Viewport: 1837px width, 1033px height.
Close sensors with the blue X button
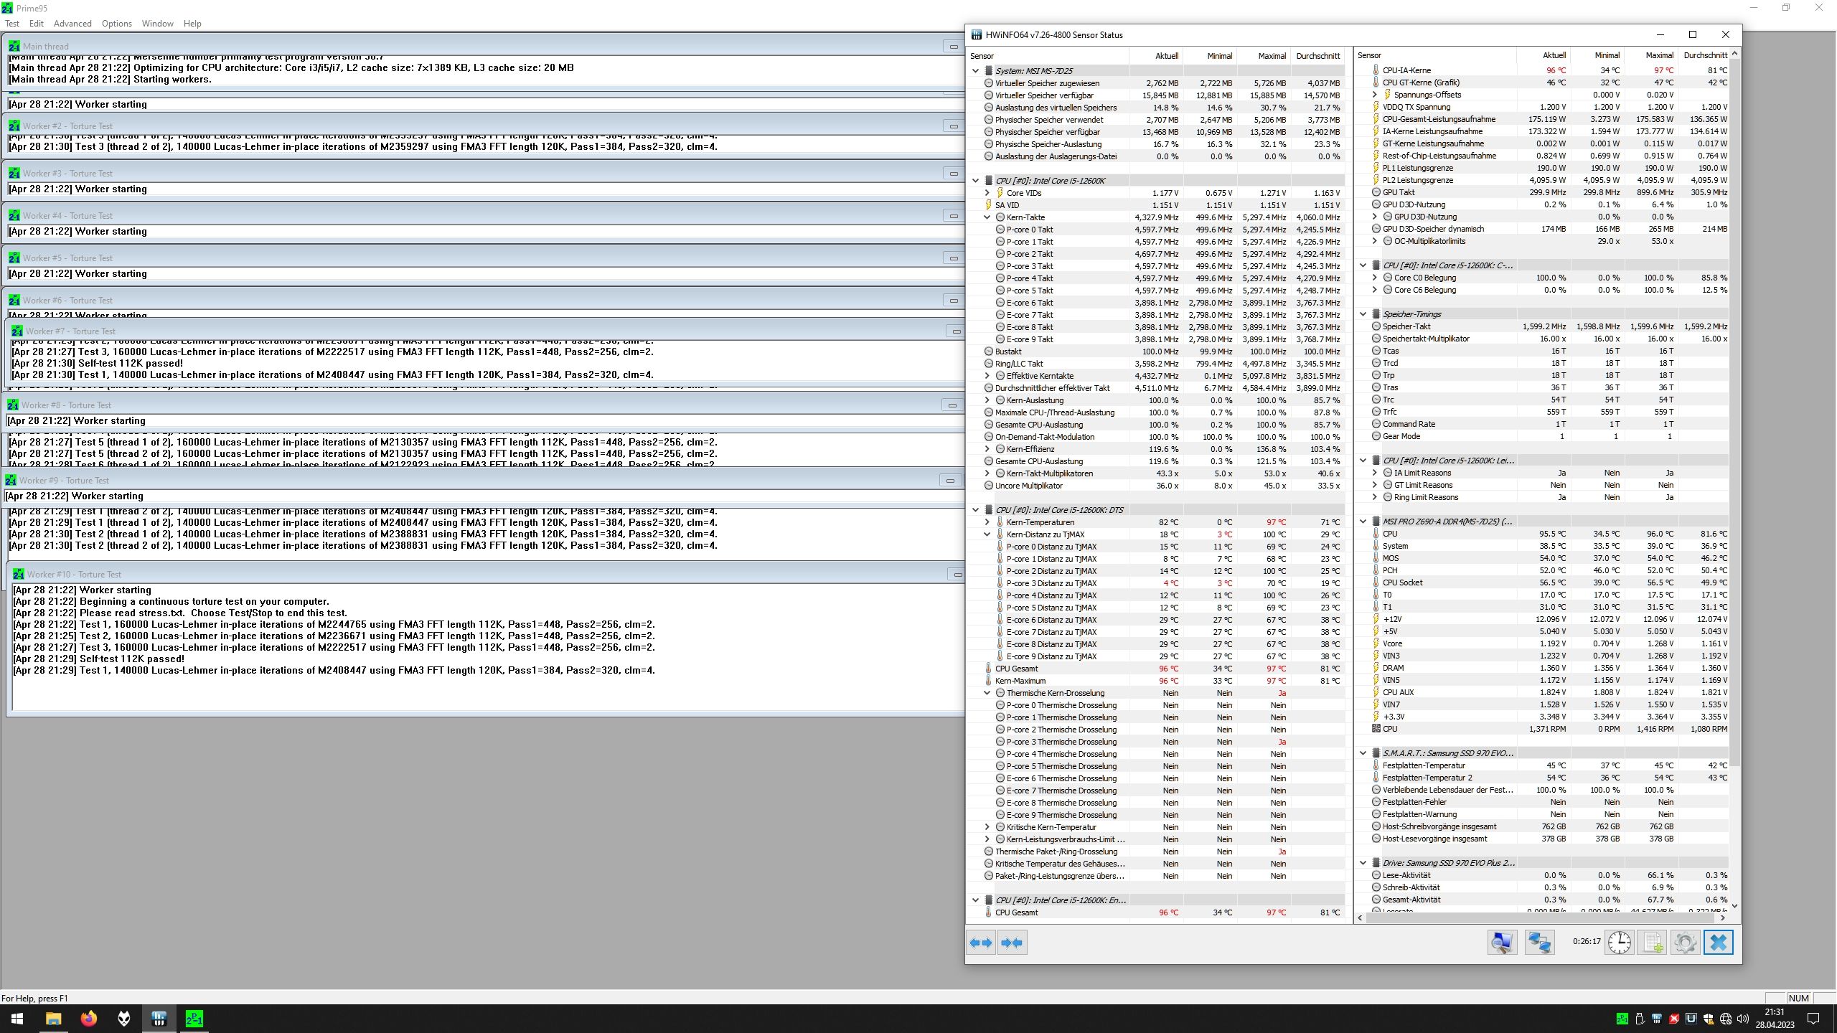pyautogui.click(x=1719, y=943)
